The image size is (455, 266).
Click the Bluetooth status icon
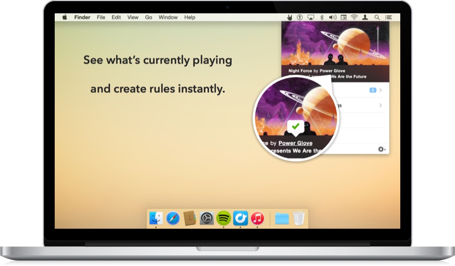322,17
